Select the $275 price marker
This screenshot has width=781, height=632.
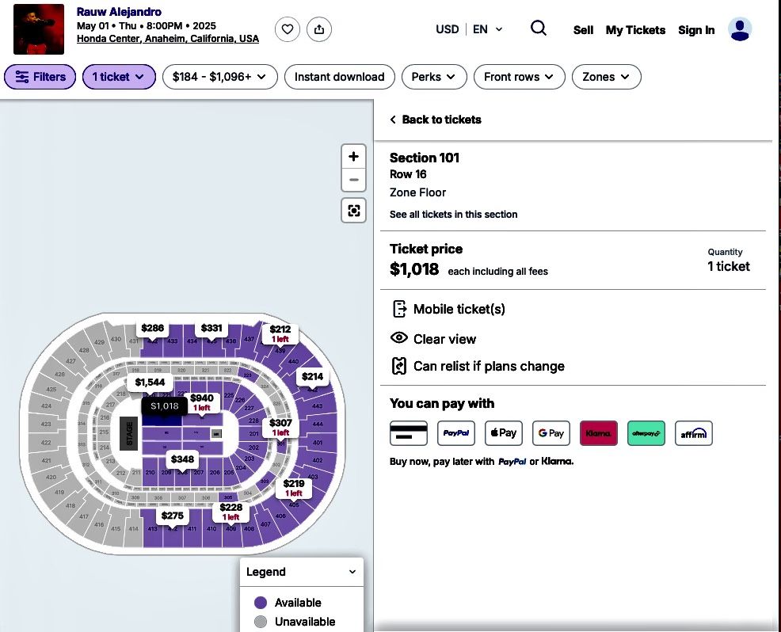(173, 516)
